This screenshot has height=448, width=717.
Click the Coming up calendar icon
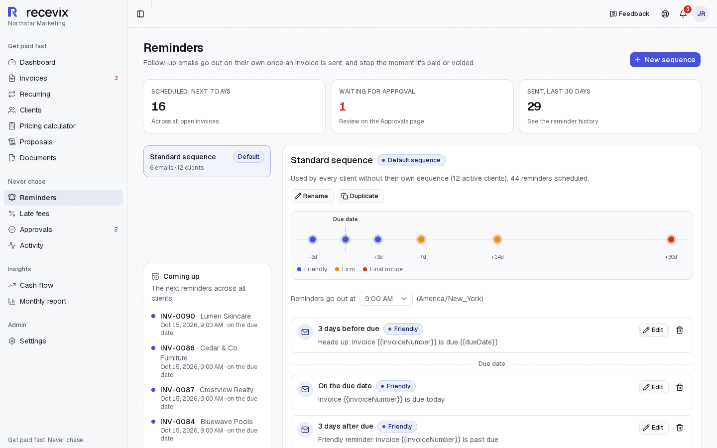[x=155, y=276]
